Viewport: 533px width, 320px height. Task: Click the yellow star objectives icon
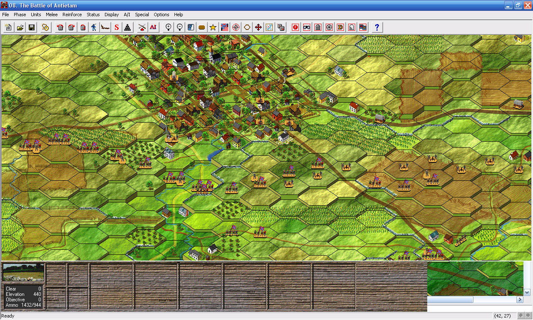tap(213, 27)
